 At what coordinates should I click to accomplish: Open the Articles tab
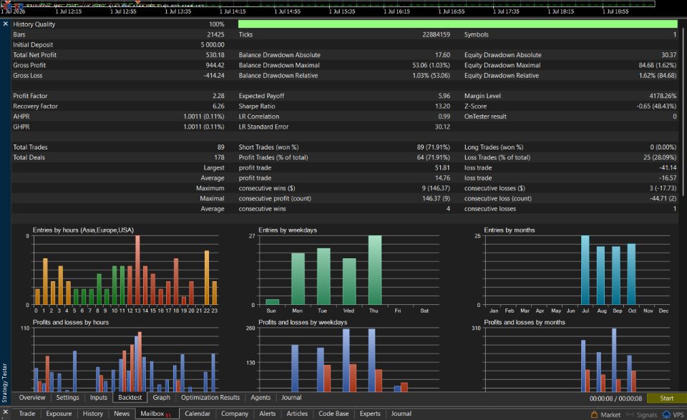pos(297,414)
